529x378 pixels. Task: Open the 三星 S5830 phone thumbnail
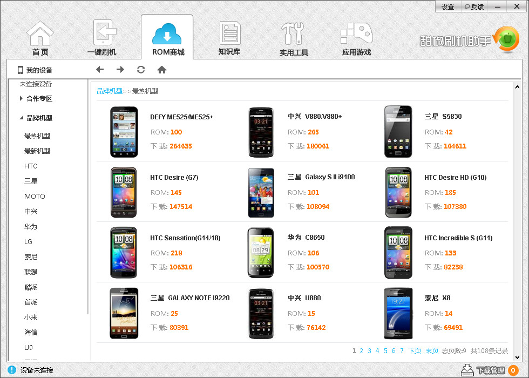click(x=398, y=132)
